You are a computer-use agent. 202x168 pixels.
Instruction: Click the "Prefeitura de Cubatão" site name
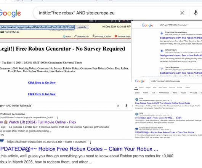(13, 114)
